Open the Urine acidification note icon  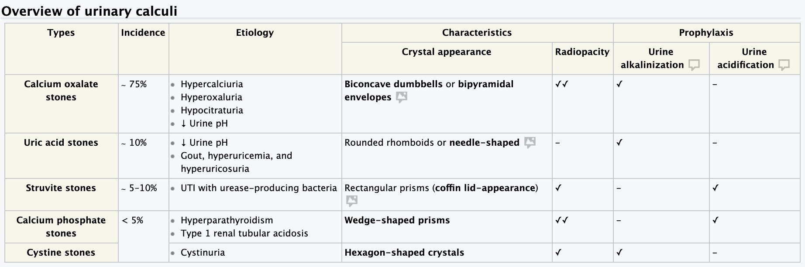(x=784, y=65)
